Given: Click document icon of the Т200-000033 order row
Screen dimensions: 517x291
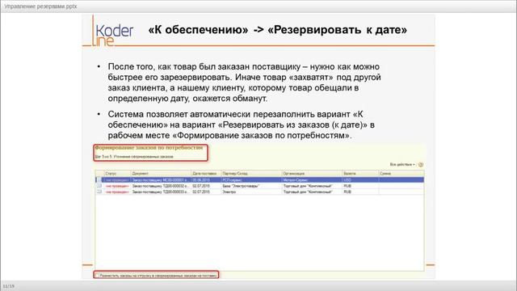Looking at the screenshot, I should (99, 192).
